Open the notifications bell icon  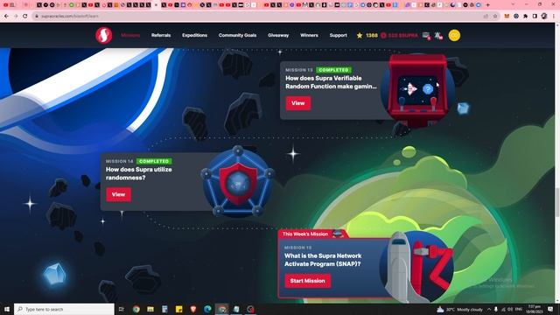[x=438, y=36]
